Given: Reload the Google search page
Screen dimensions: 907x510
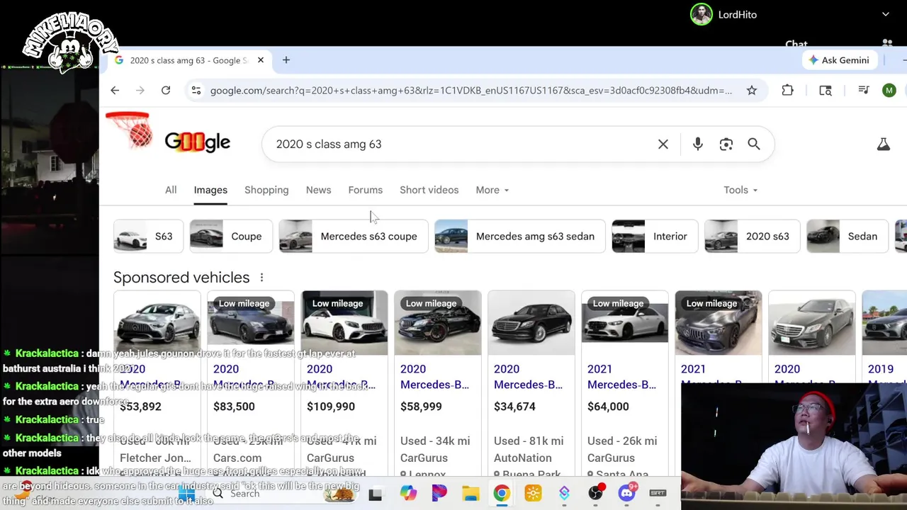Looking at the screenshot, I should [x=166, y=91].
